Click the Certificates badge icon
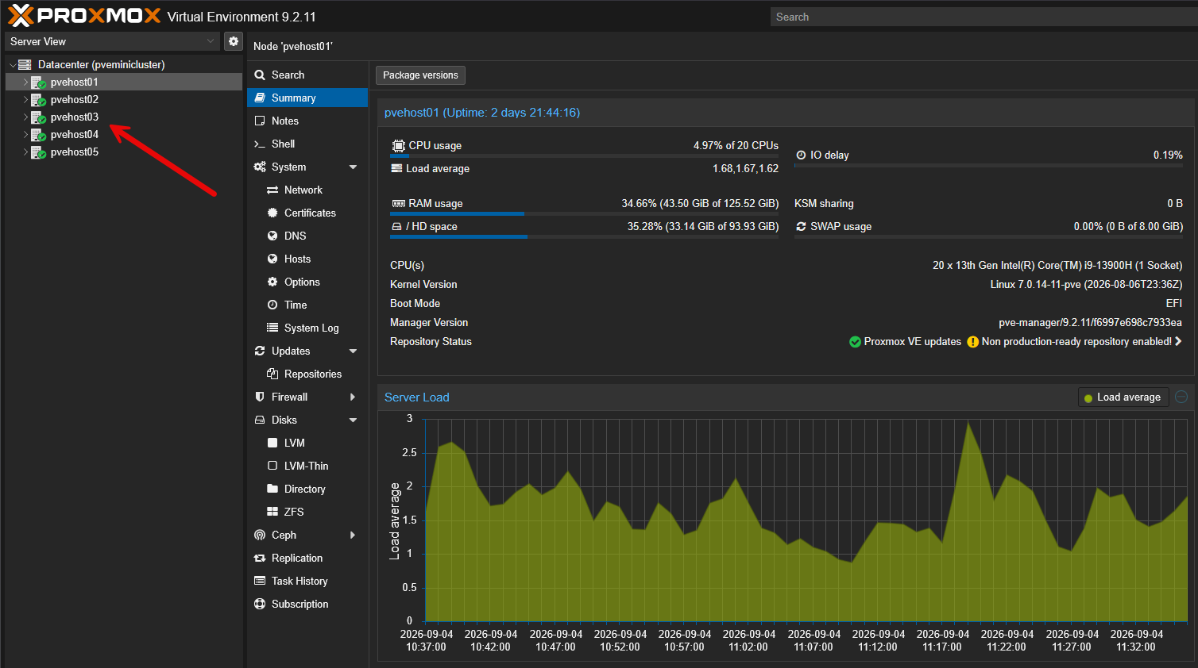 click(272, 213)
